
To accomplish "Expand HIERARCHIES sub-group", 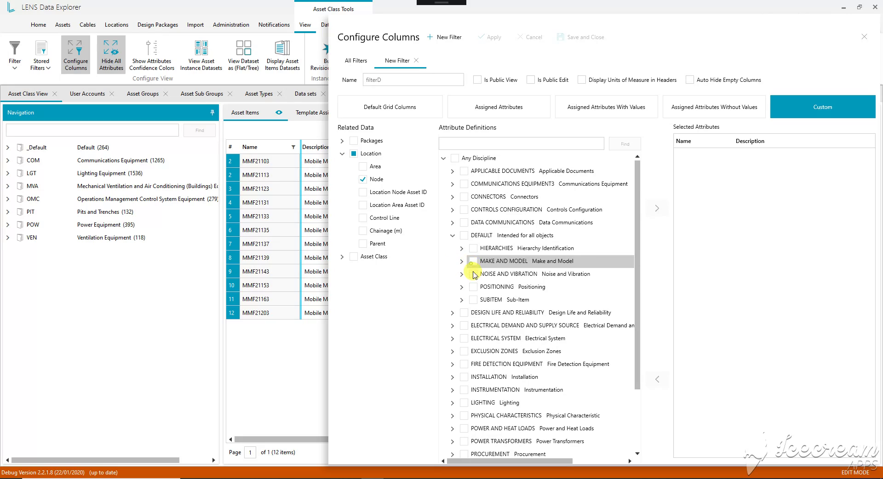I will pyautogui.click(x=462, y=248).
